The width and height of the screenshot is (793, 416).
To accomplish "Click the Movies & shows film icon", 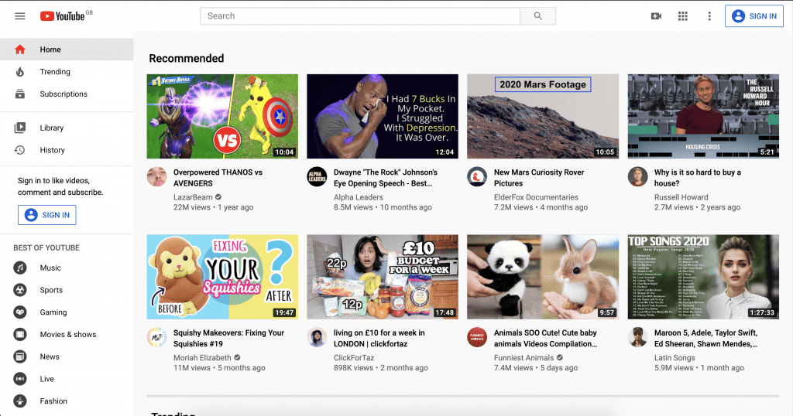I will pyautogui.click(x=19, y=334).
